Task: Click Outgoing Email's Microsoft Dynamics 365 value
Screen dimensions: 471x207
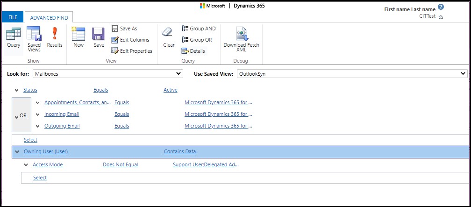Action: (218, 126)
